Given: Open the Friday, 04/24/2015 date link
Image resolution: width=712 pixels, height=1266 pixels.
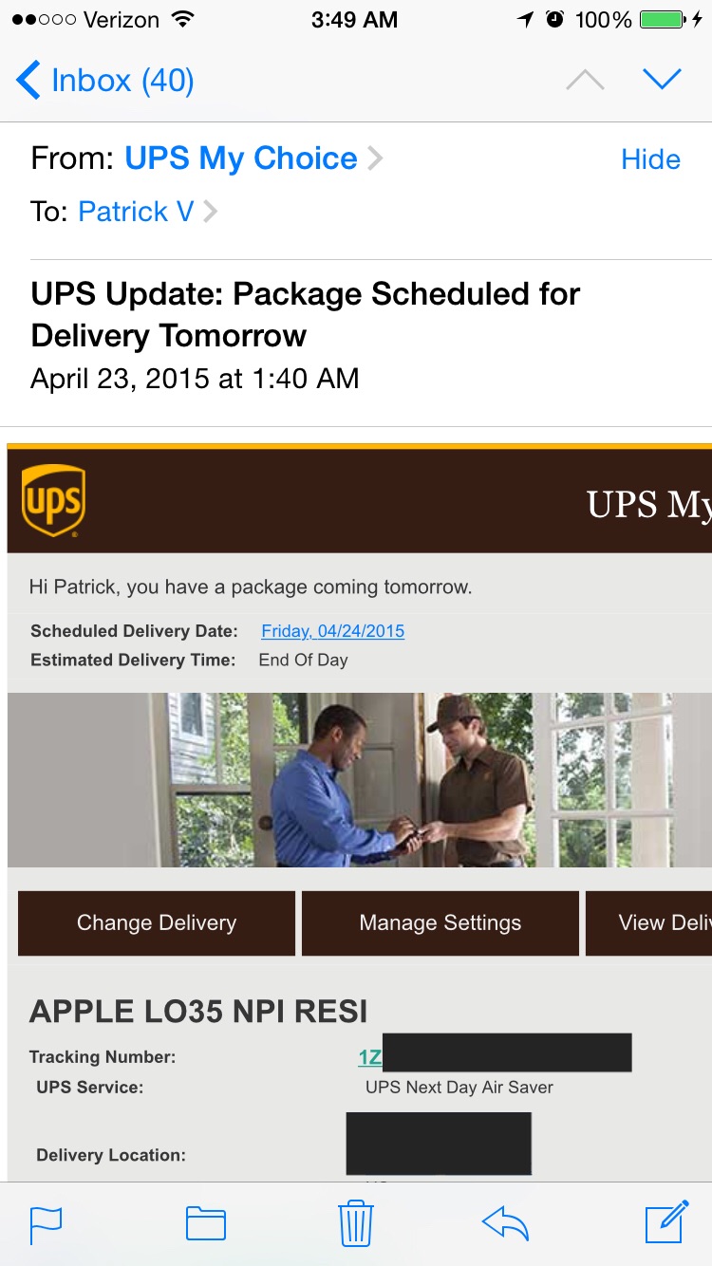Looking at the screenshot, I should tap(332, 631).
